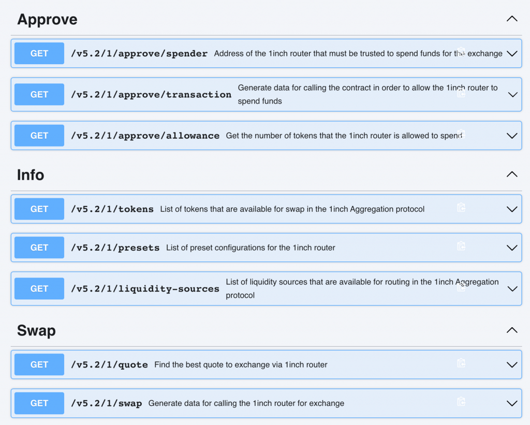Copy the /v5.2/1/presets endpoint path

click(x=461, y=246)
